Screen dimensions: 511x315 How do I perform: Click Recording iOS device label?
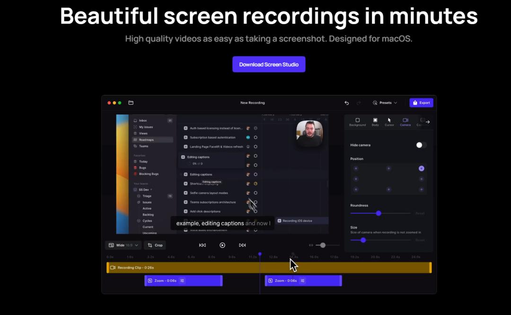(301, 220)
